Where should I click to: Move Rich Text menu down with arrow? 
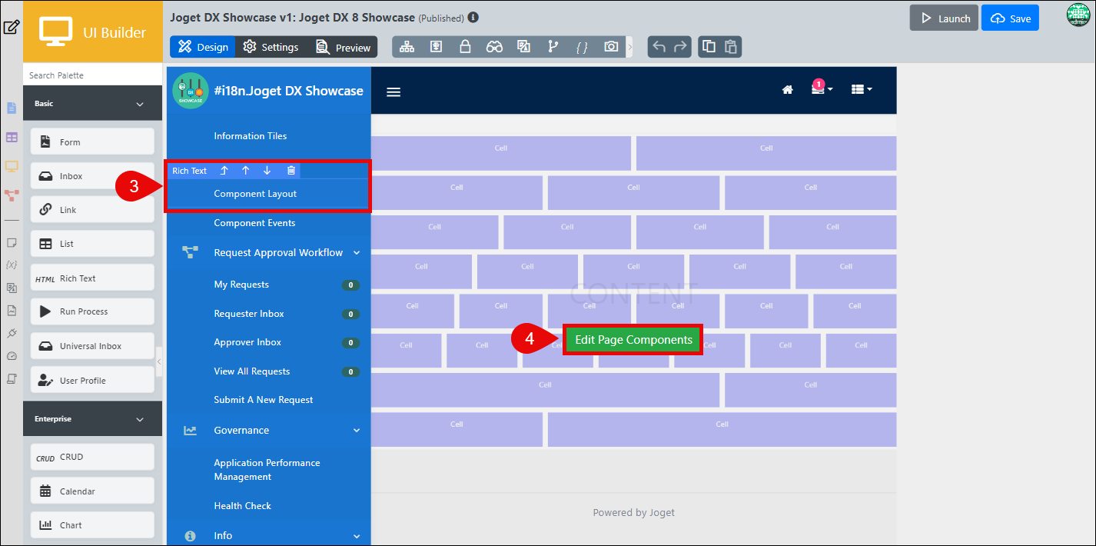(267, 171)
